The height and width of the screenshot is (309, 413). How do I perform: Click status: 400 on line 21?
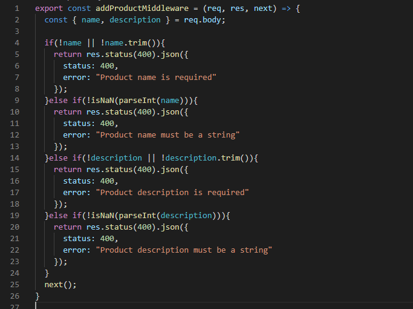(x=88, y=239)
